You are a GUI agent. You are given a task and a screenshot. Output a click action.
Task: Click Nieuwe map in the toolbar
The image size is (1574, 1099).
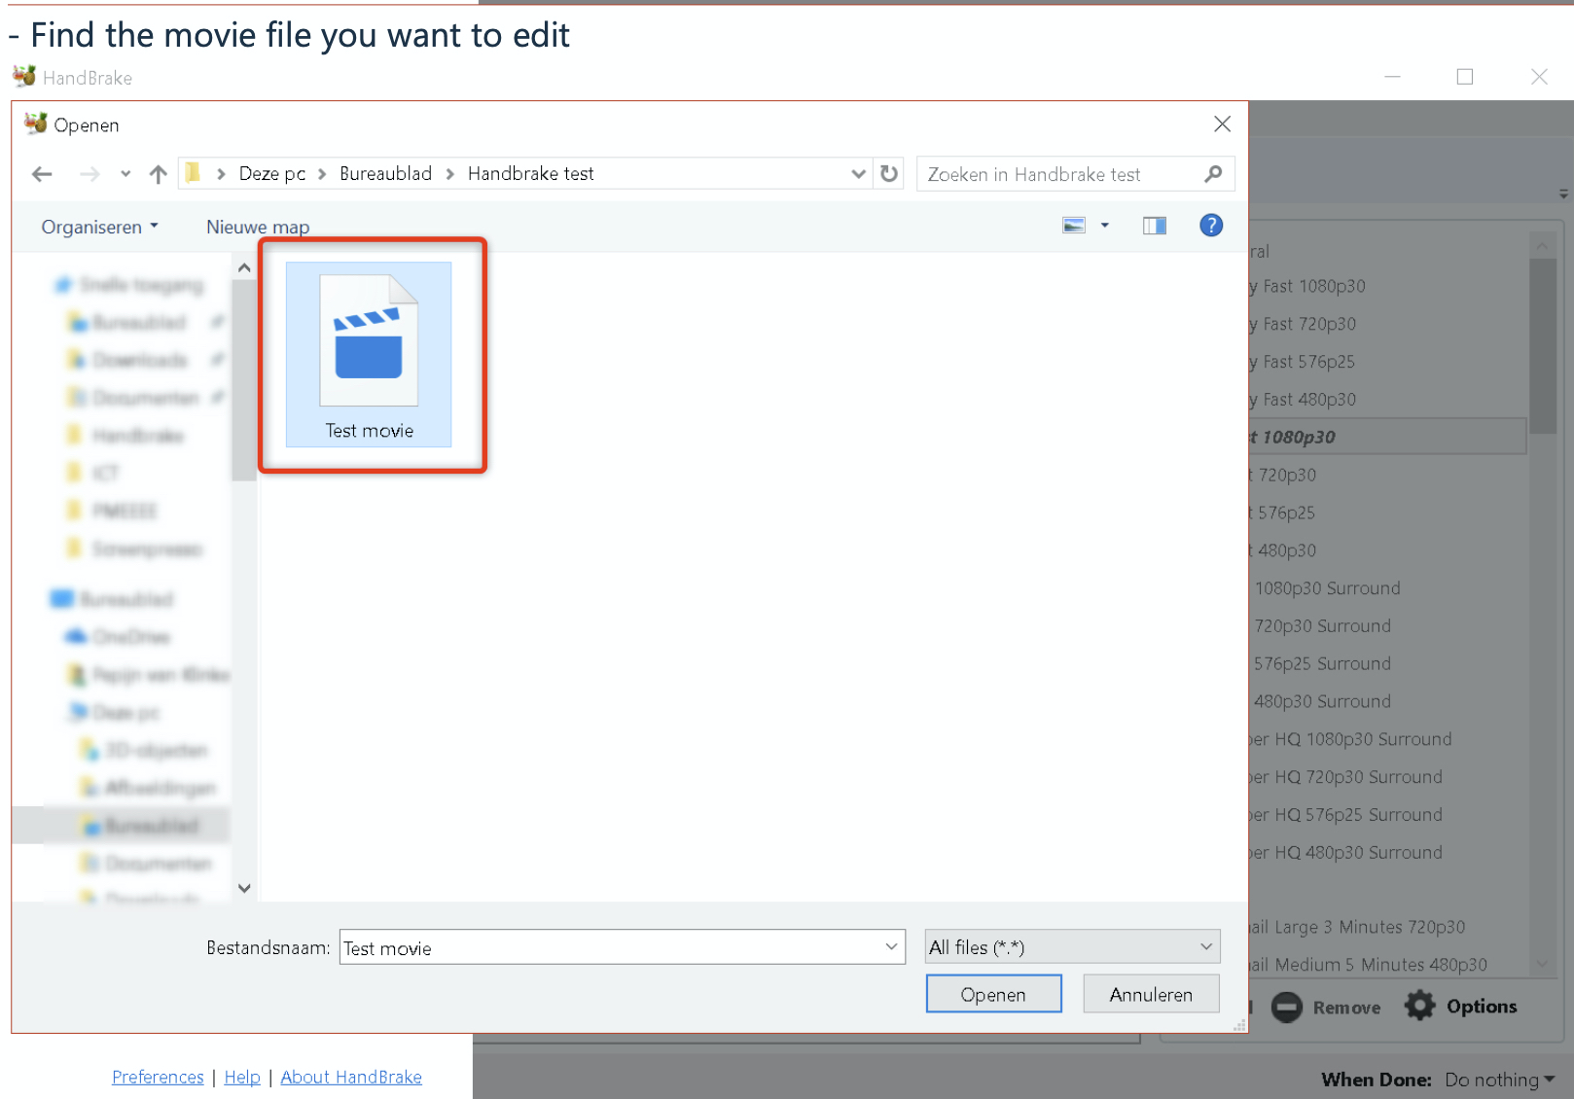tap(258, 227)
